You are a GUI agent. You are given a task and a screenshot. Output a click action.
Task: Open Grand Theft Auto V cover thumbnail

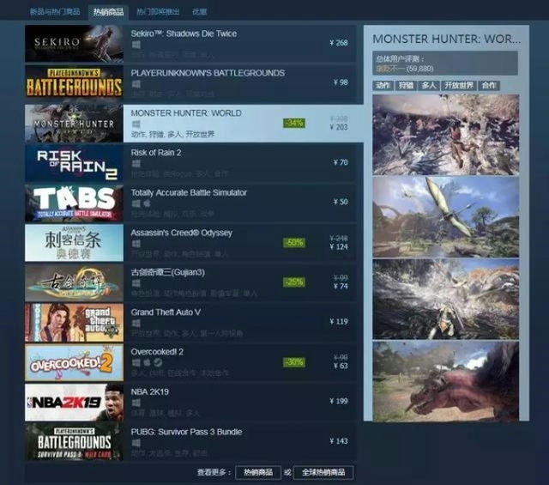pyautogui.click(x=74, y=322)
